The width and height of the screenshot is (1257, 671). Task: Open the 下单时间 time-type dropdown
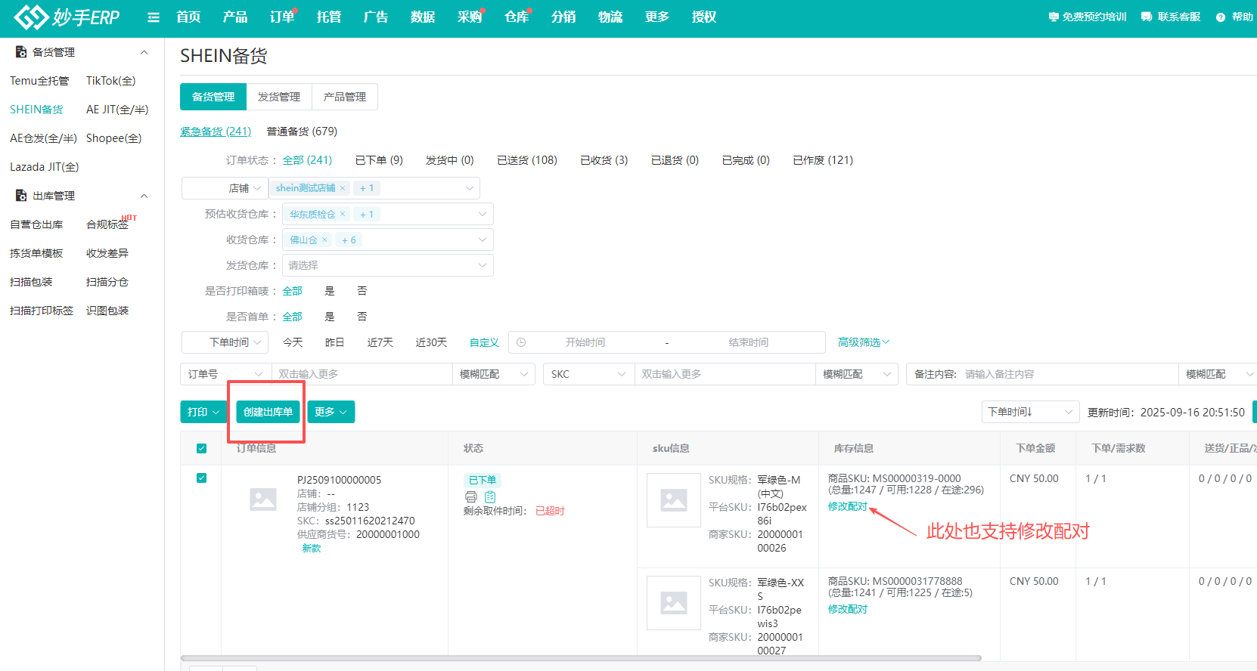[x=225, y=342]
